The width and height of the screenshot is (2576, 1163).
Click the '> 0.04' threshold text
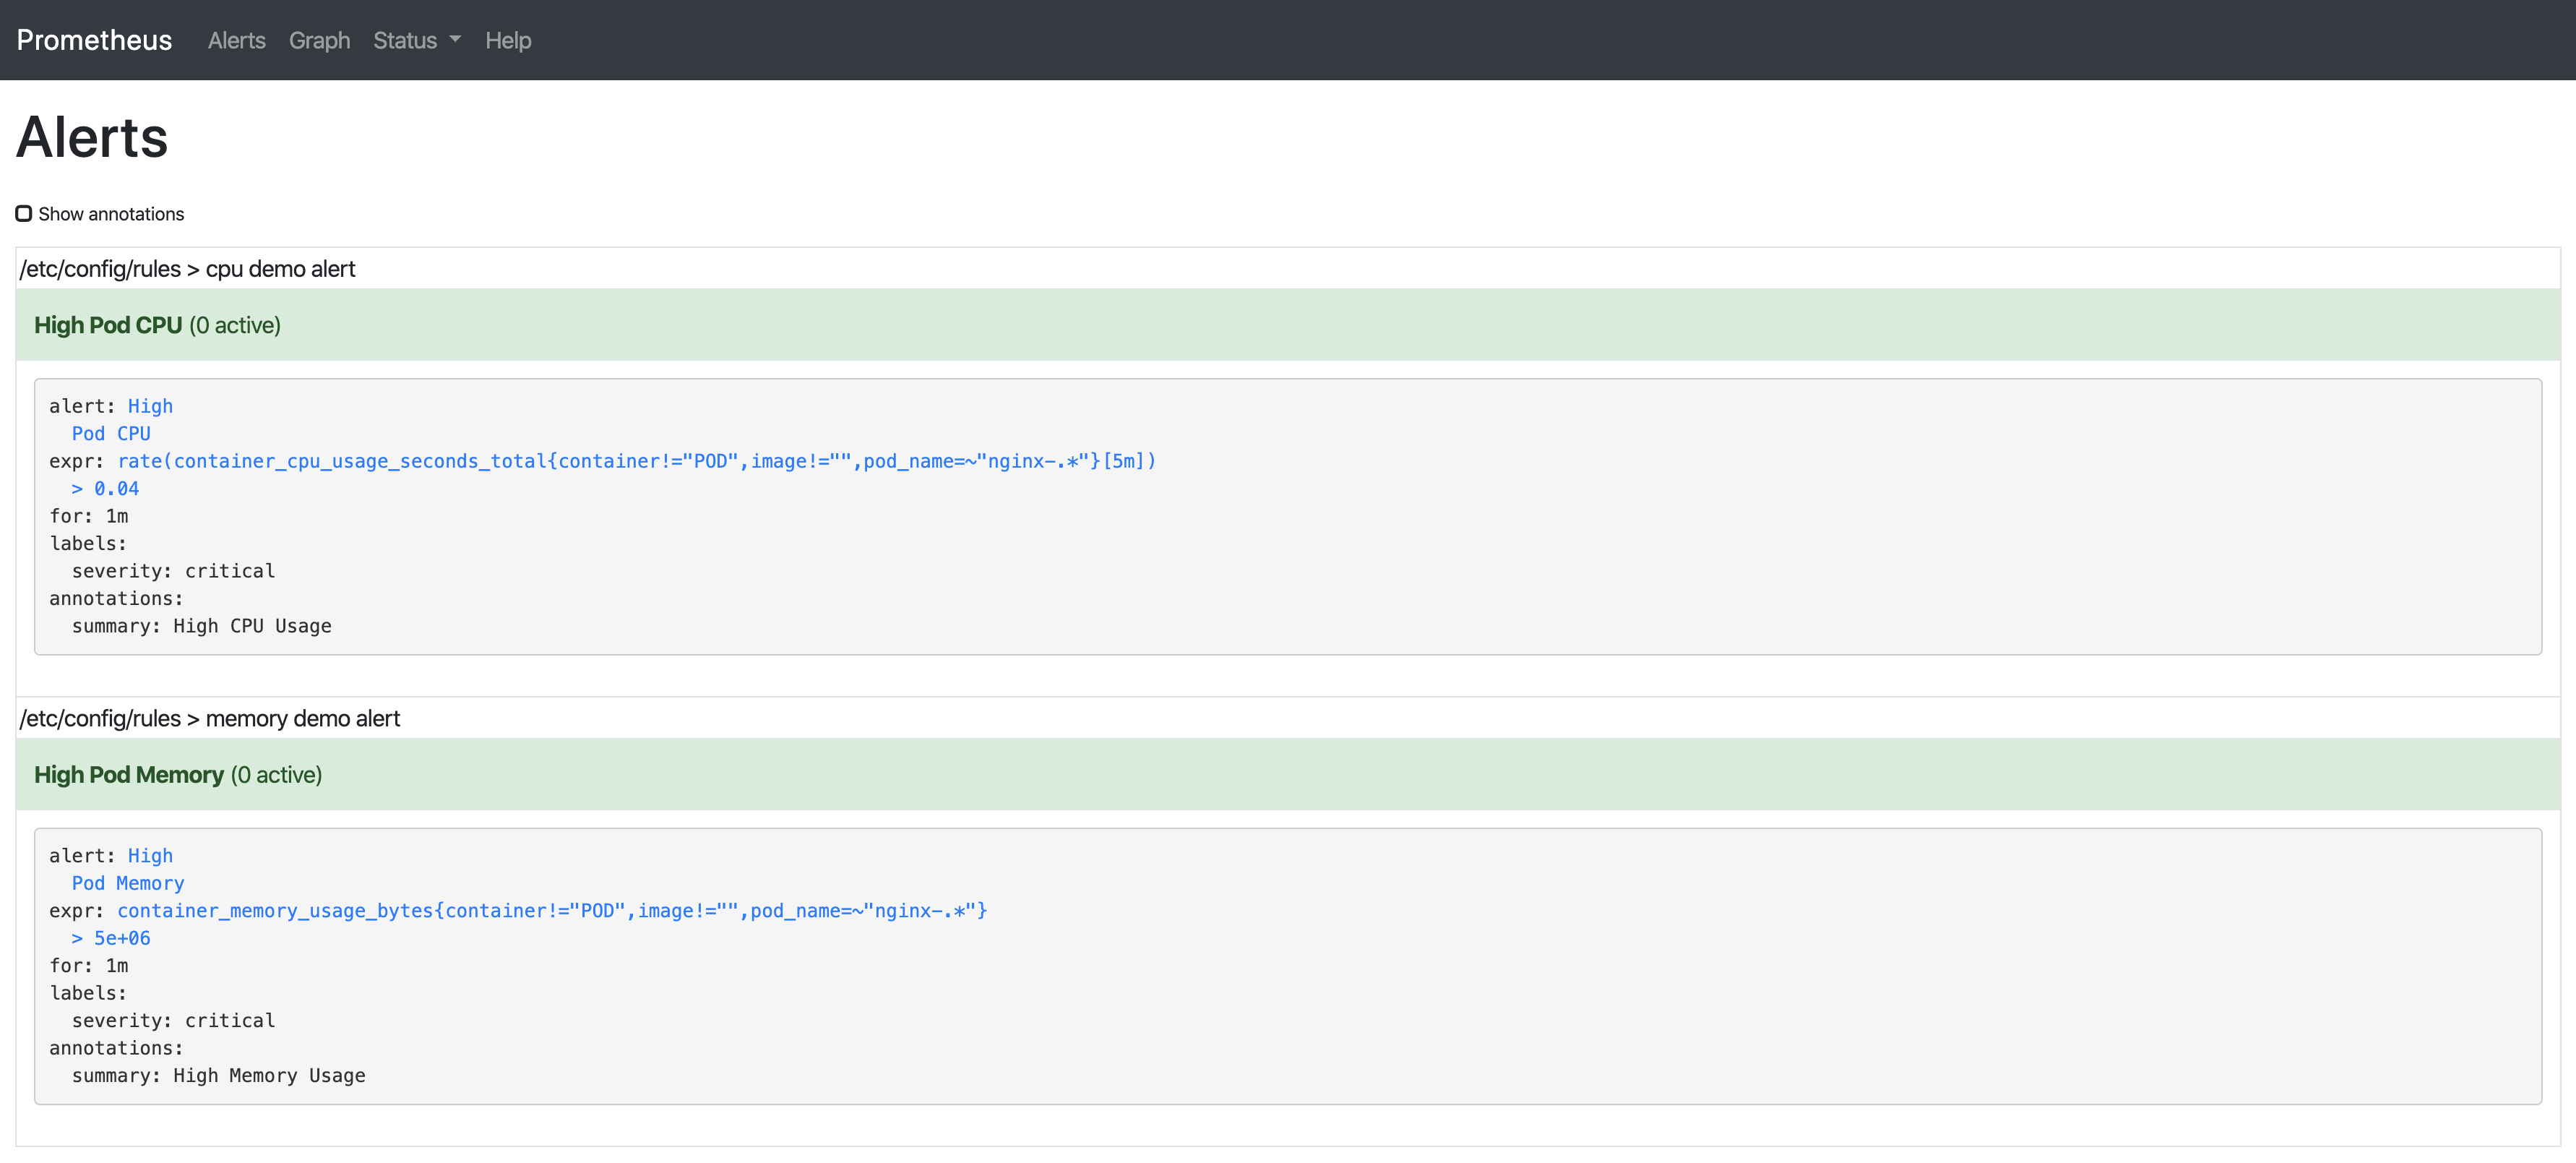pyautogui.click(x=105, y=489)
